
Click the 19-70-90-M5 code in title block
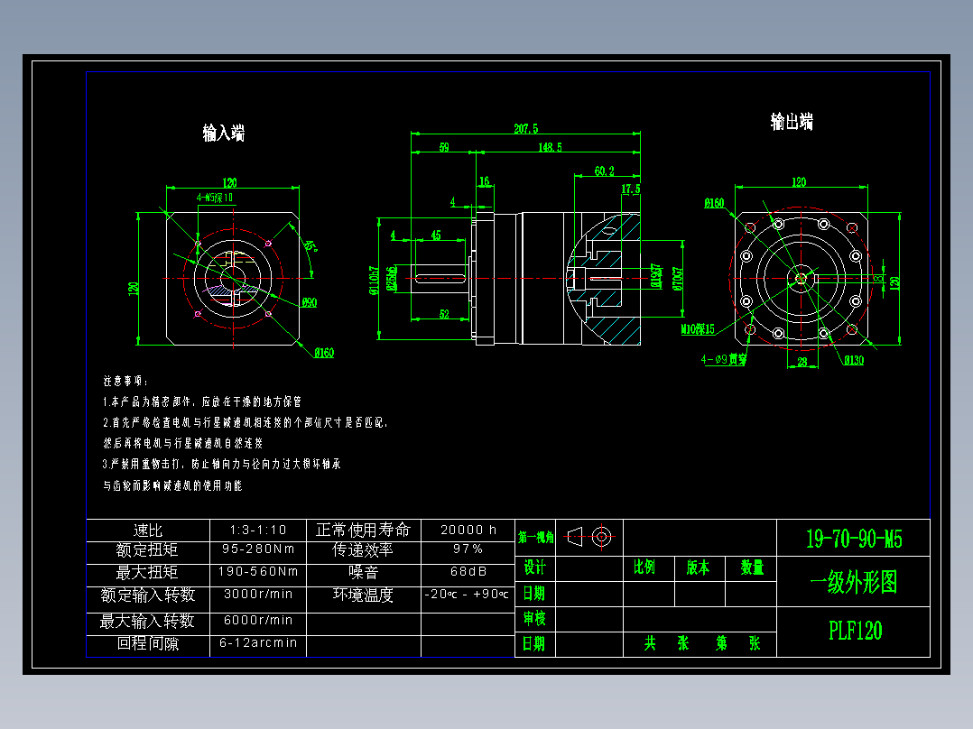pos(852,537)
